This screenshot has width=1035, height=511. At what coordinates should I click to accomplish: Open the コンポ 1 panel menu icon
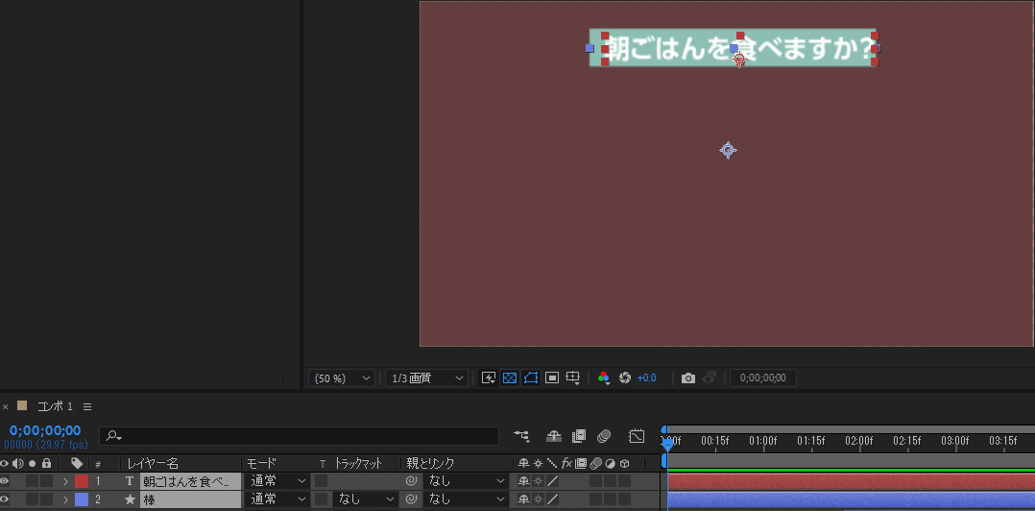[87, 406]
